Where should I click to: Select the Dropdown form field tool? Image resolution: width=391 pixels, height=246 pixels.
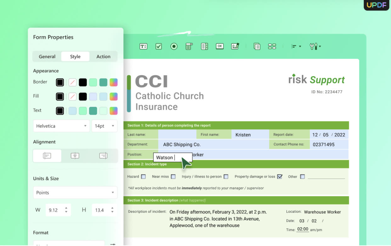point(189,47)
